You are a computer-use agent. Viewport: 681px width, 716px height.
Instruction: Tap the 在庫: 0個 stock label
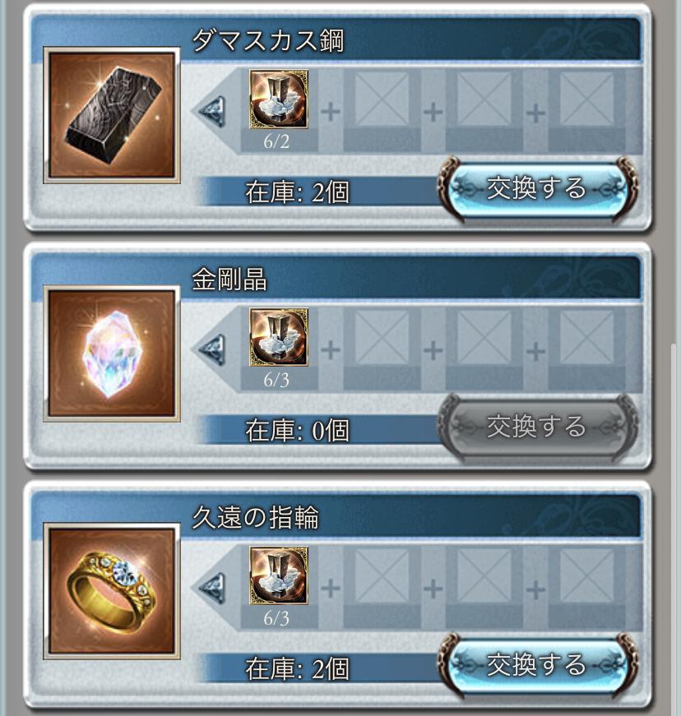click(x=298, y=430)
